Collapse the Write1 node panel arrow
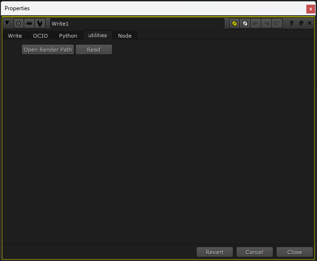 pos(7,23)
